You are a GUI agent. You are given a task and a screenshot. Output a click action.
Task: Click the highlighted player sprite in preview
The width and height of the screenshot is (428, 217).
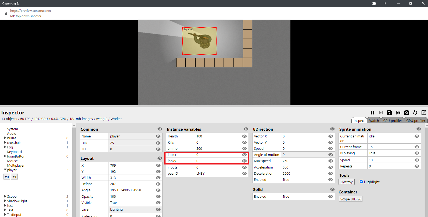click(x=199, y=41)
